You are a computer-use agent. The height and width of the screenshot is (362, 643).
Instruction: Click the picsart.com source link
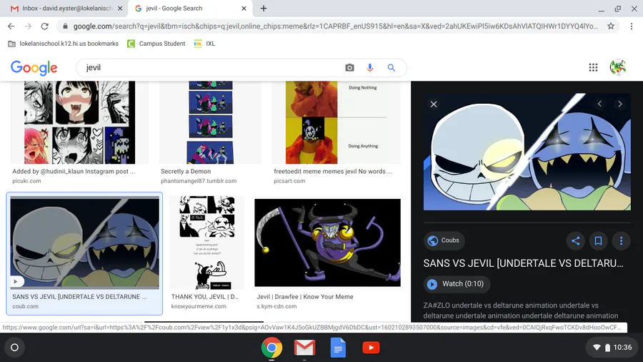289,181
